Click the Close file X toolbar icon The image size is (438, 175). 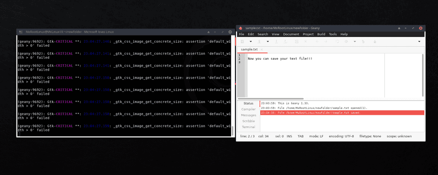pyautogui.click(x=306, y=41)
